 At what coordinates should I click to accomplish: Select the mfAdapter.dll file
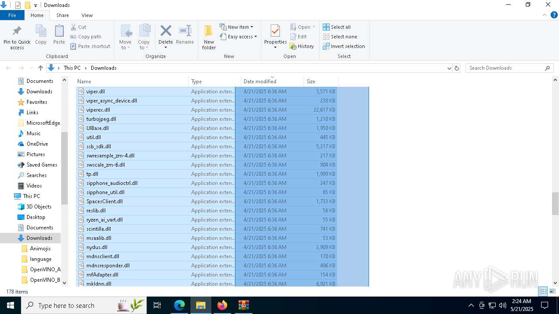(102, 275)
